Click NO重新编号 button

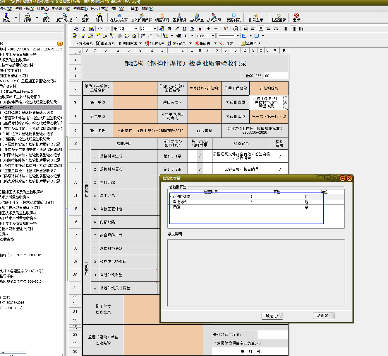[x=105, y=43]
